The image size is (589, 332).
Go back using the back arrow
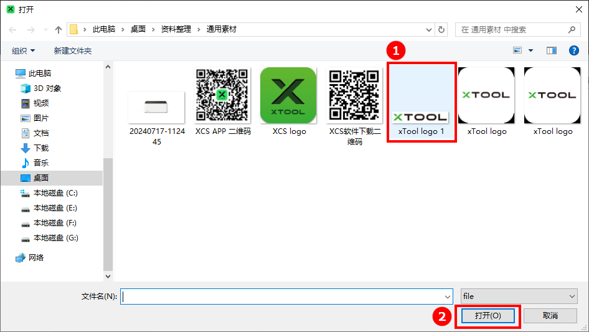pos(13,30)
